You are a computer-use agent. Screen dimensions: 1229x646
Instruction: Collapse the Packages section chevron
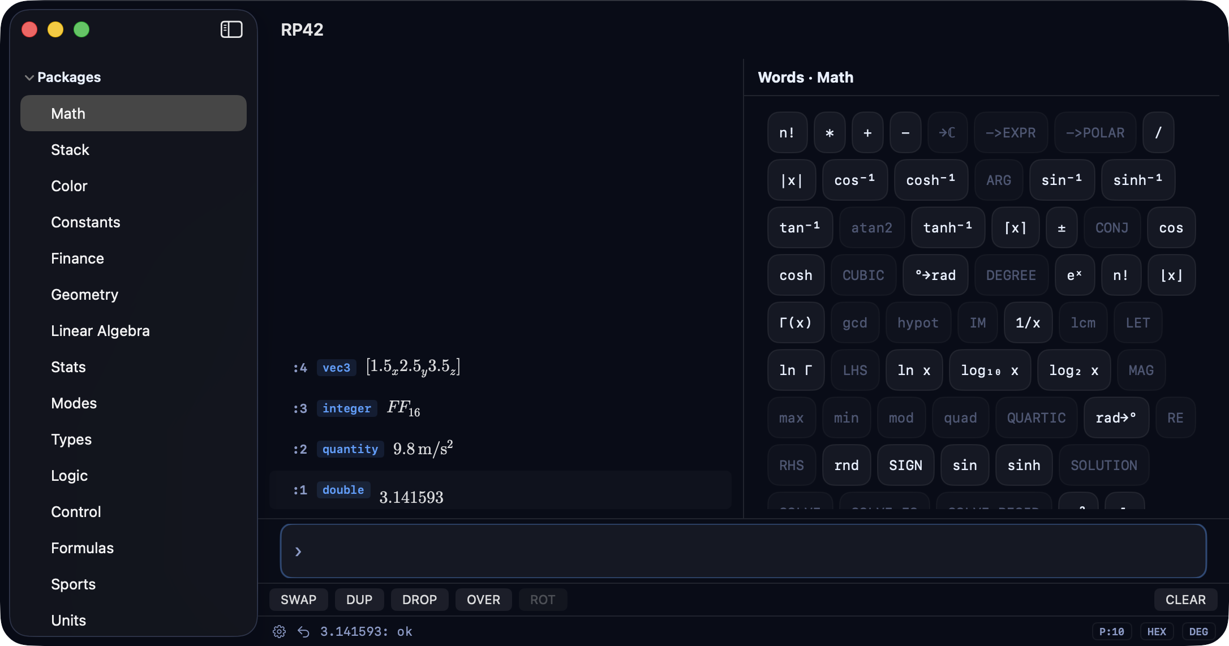(x=29, y=77)
